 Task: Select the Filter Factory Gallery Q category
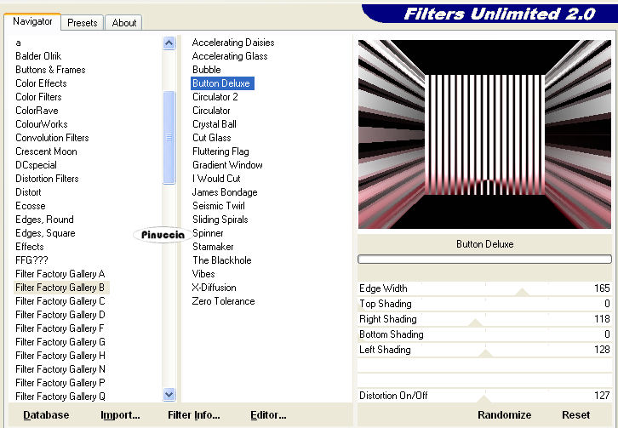click(x=60, y=397)
